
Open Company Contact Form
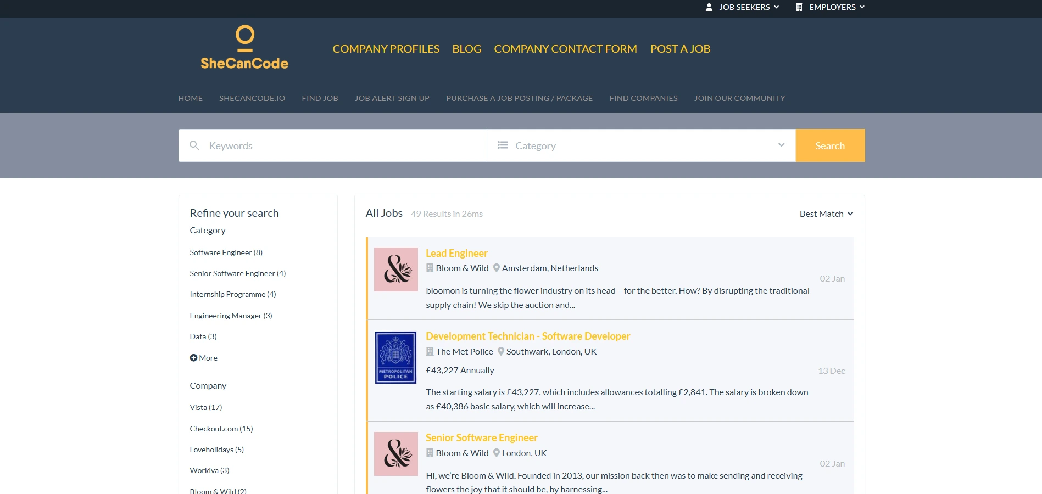565,49
